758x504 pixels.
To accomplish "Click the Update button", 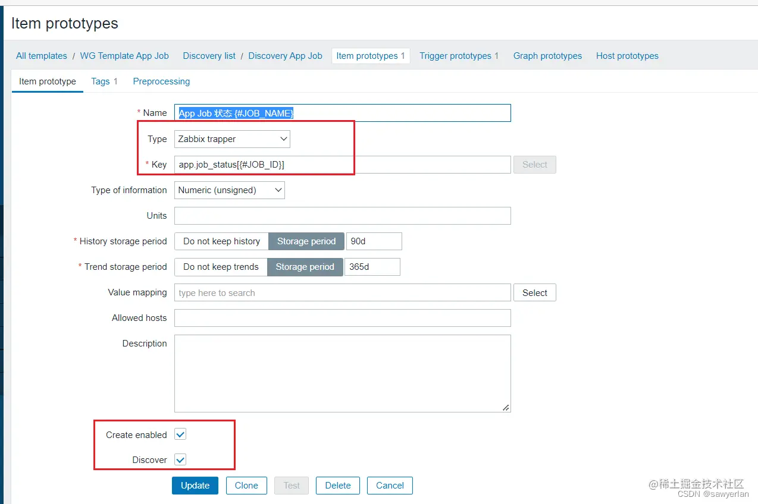I will [195, 486].
